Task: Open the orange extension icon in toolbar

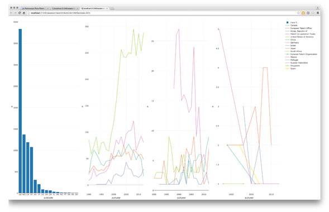Action: pos(303,13)
